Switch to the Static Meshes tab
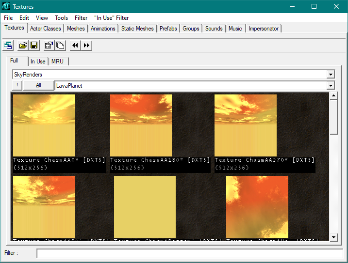The width and height of the screenshot is (348, 263). point(137,29)
